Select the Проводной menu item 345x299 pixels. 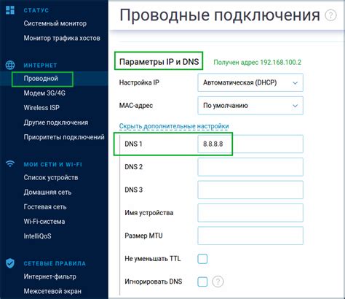tap(41, 79)
